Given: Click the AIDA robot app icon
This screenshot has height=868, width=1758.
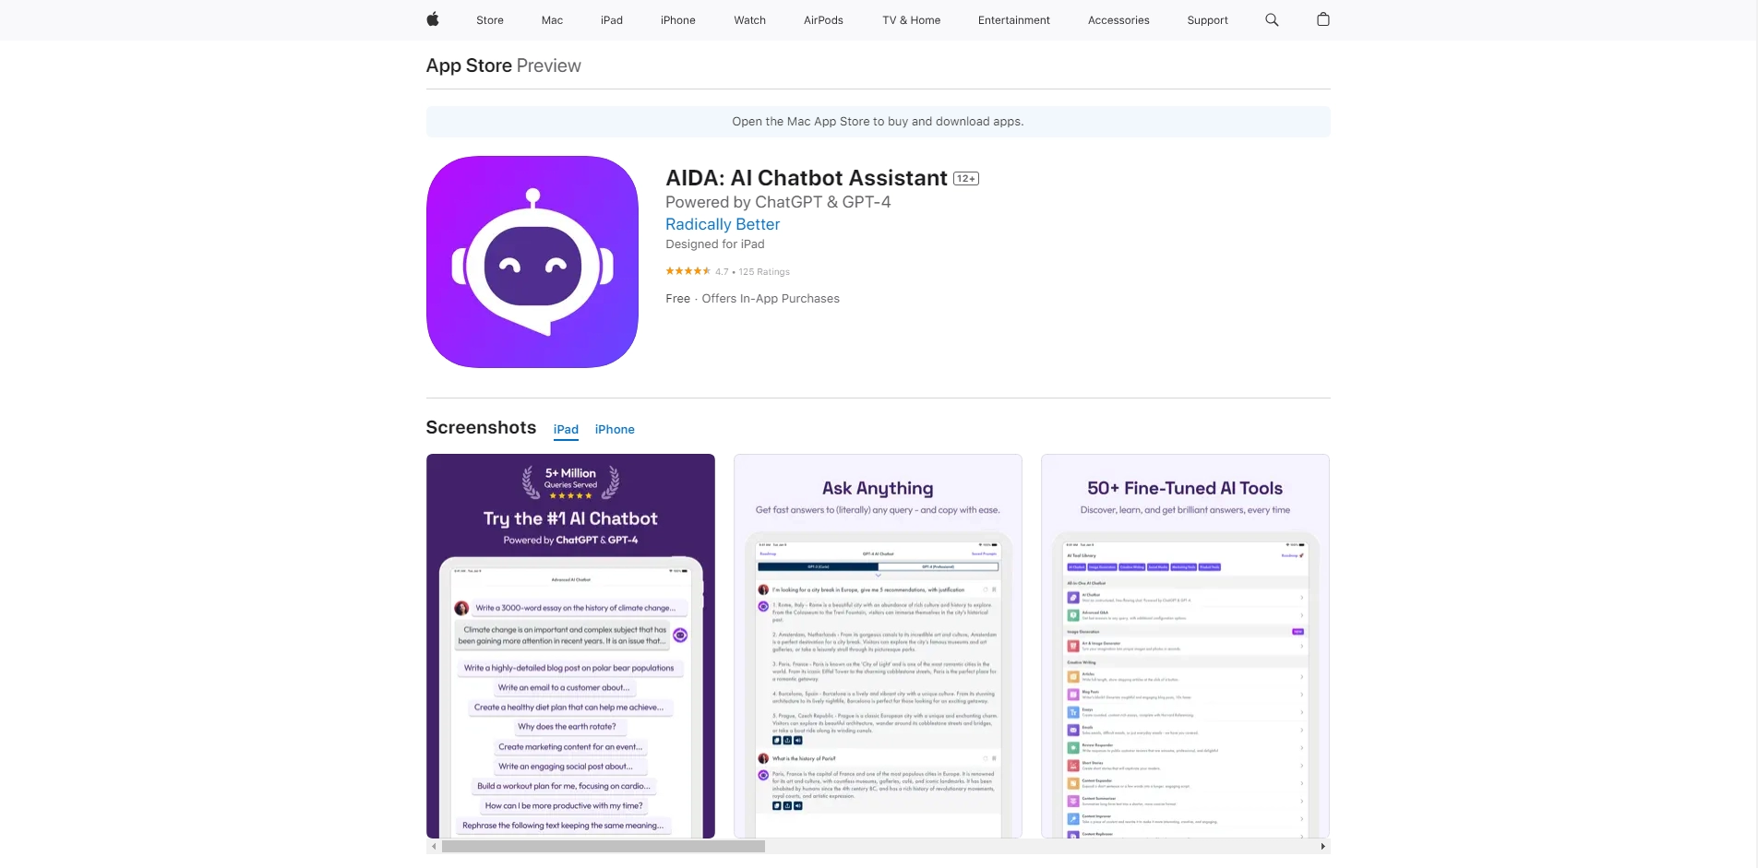Looking at the screenshot, I should point(532,262).
